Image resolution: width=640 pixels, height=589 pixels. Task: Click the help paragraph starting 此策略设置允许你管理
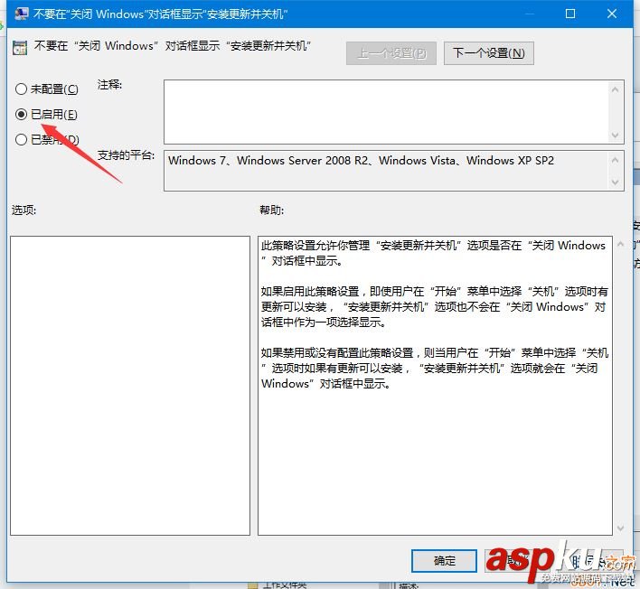(433, 253)
